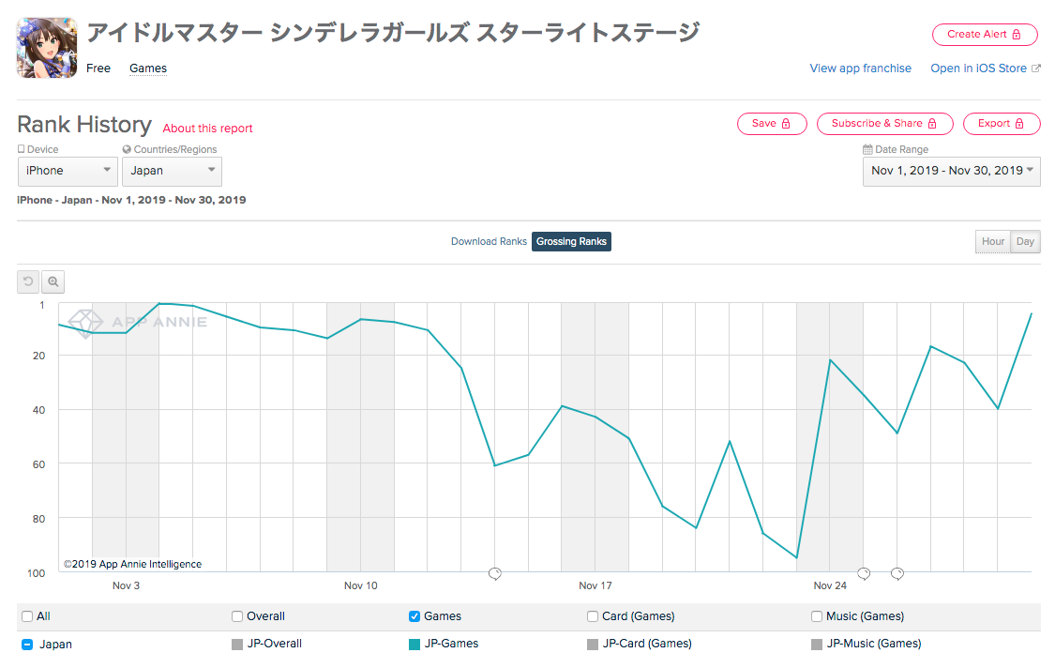Click the device icon by Device label
Image resolution: width=1055 pixels, height=668 pixels.
[x=21, y=149]
